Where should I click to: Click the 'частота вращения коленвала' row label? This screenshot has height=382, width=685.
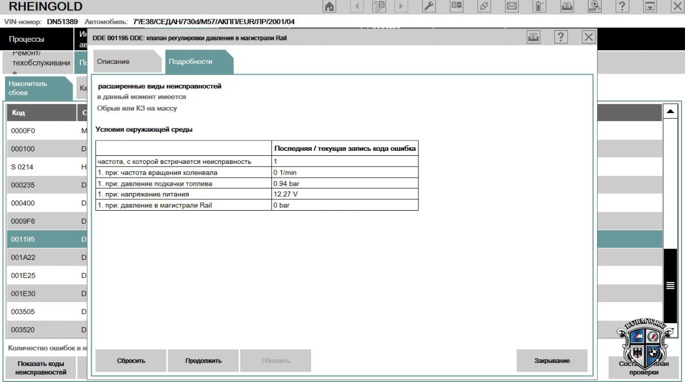(x=158, y=172)
